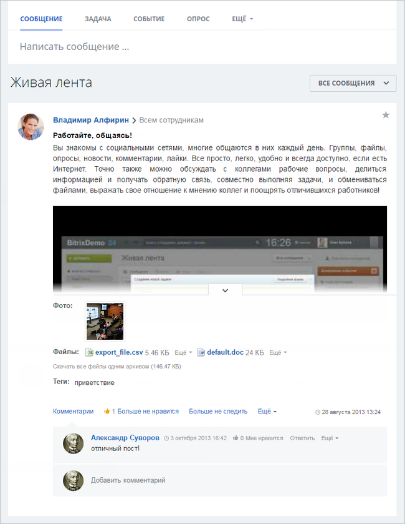This screenshot has height=524, width=405.
Task: Switch to the Опрос tab
Action: pyautogui.click(x=198, y=19)
